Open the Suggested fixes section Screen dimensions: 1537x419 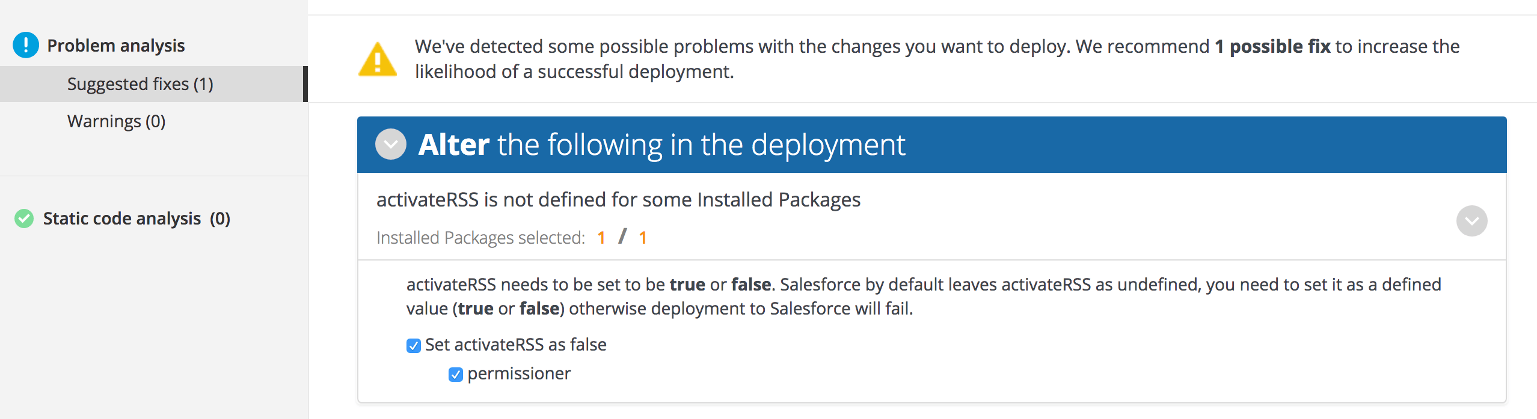[140, 83]
